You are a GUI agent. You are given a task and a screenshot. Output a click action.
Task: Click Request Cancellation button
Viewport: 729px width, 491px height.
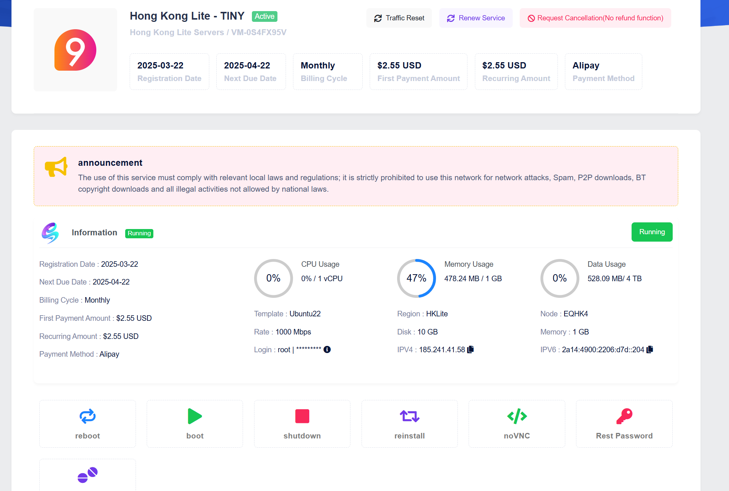click(x=595, y=18)
